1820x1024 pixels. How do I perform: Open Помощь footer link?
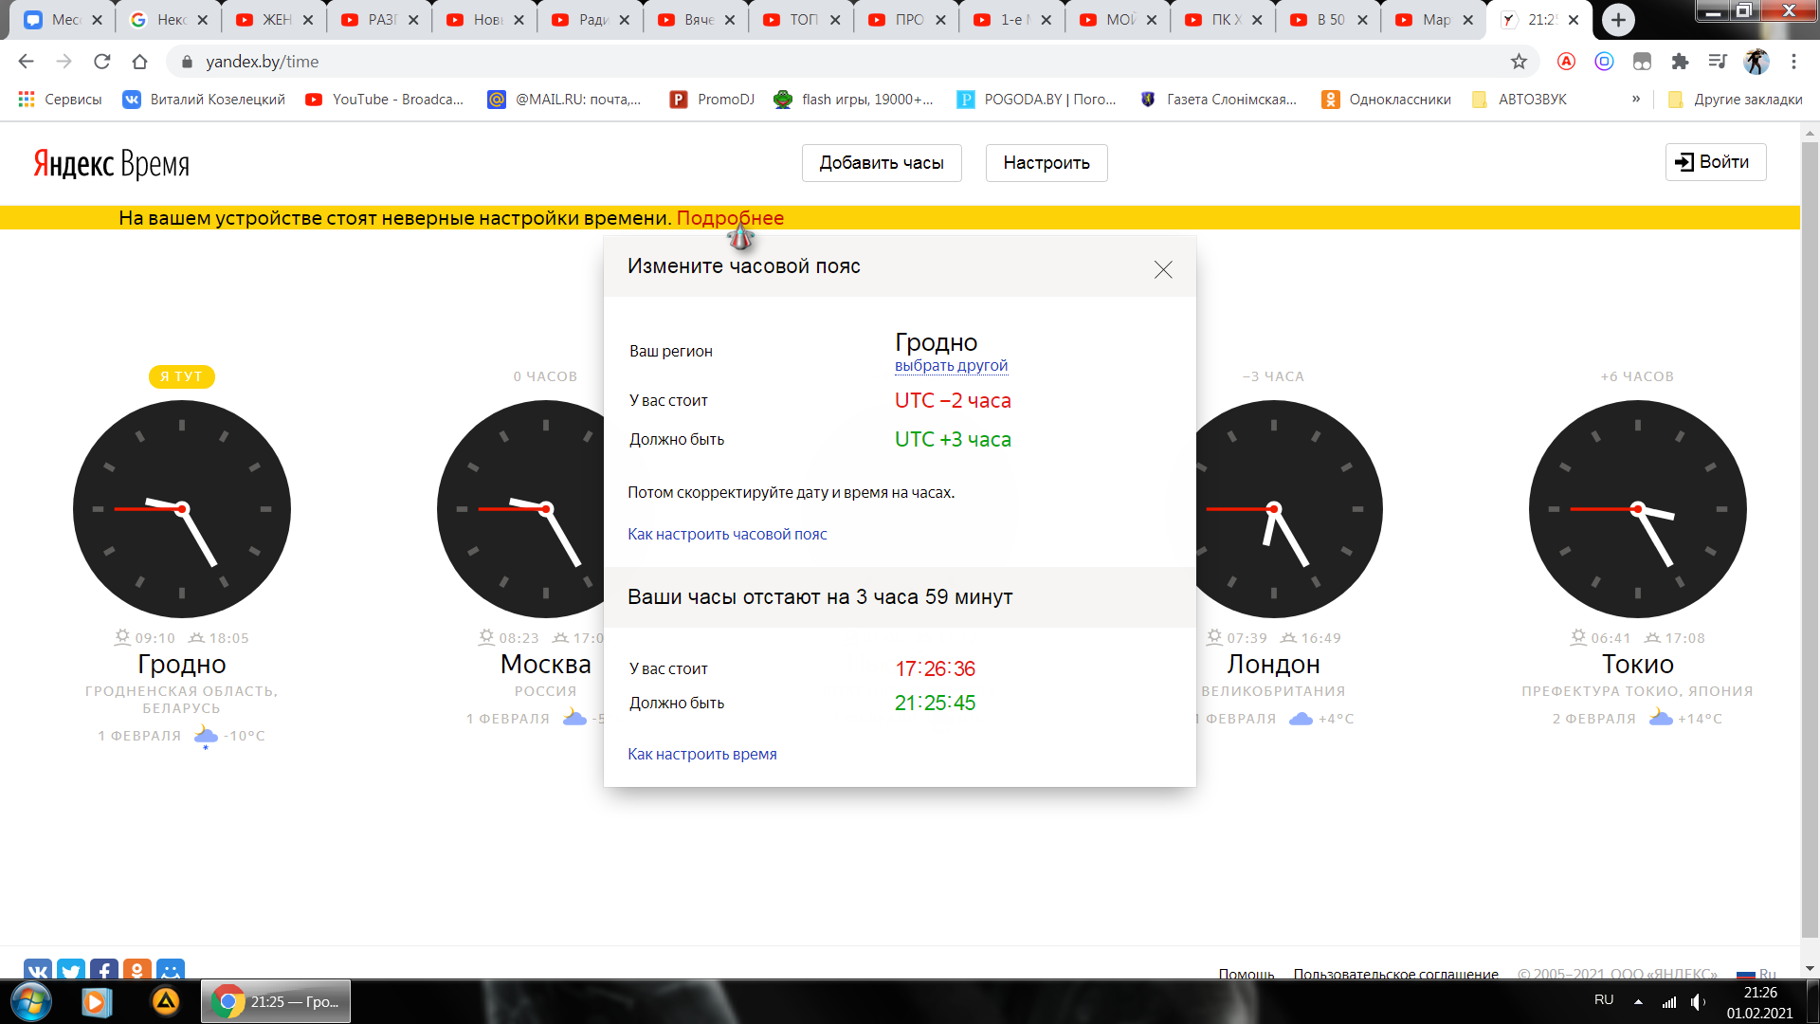1247,973
